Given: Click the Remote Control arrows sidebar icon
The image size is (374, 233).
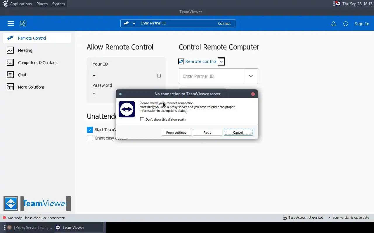Looking at the screenshot, I should click(x=10, y=38).
